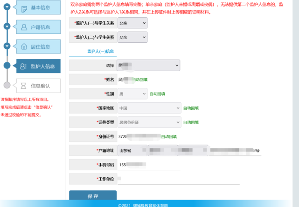Image resolution: width=299 pixels, height=207 pixels.
Task: Click 自动回填 text next to 国家地区
Action: click(x=191, y=108)
